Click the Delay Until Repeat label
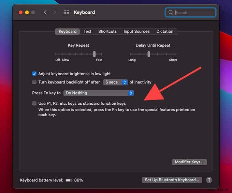The width and height of the screenshot is (232, 193). [x=153, y=45]
